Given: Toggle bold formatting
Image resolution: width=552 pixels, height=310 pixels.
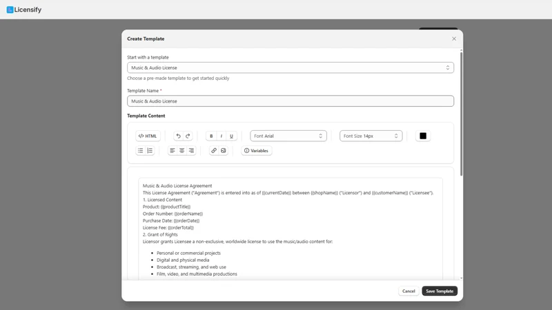Looking at the screenshot, I should pos(211,136).
